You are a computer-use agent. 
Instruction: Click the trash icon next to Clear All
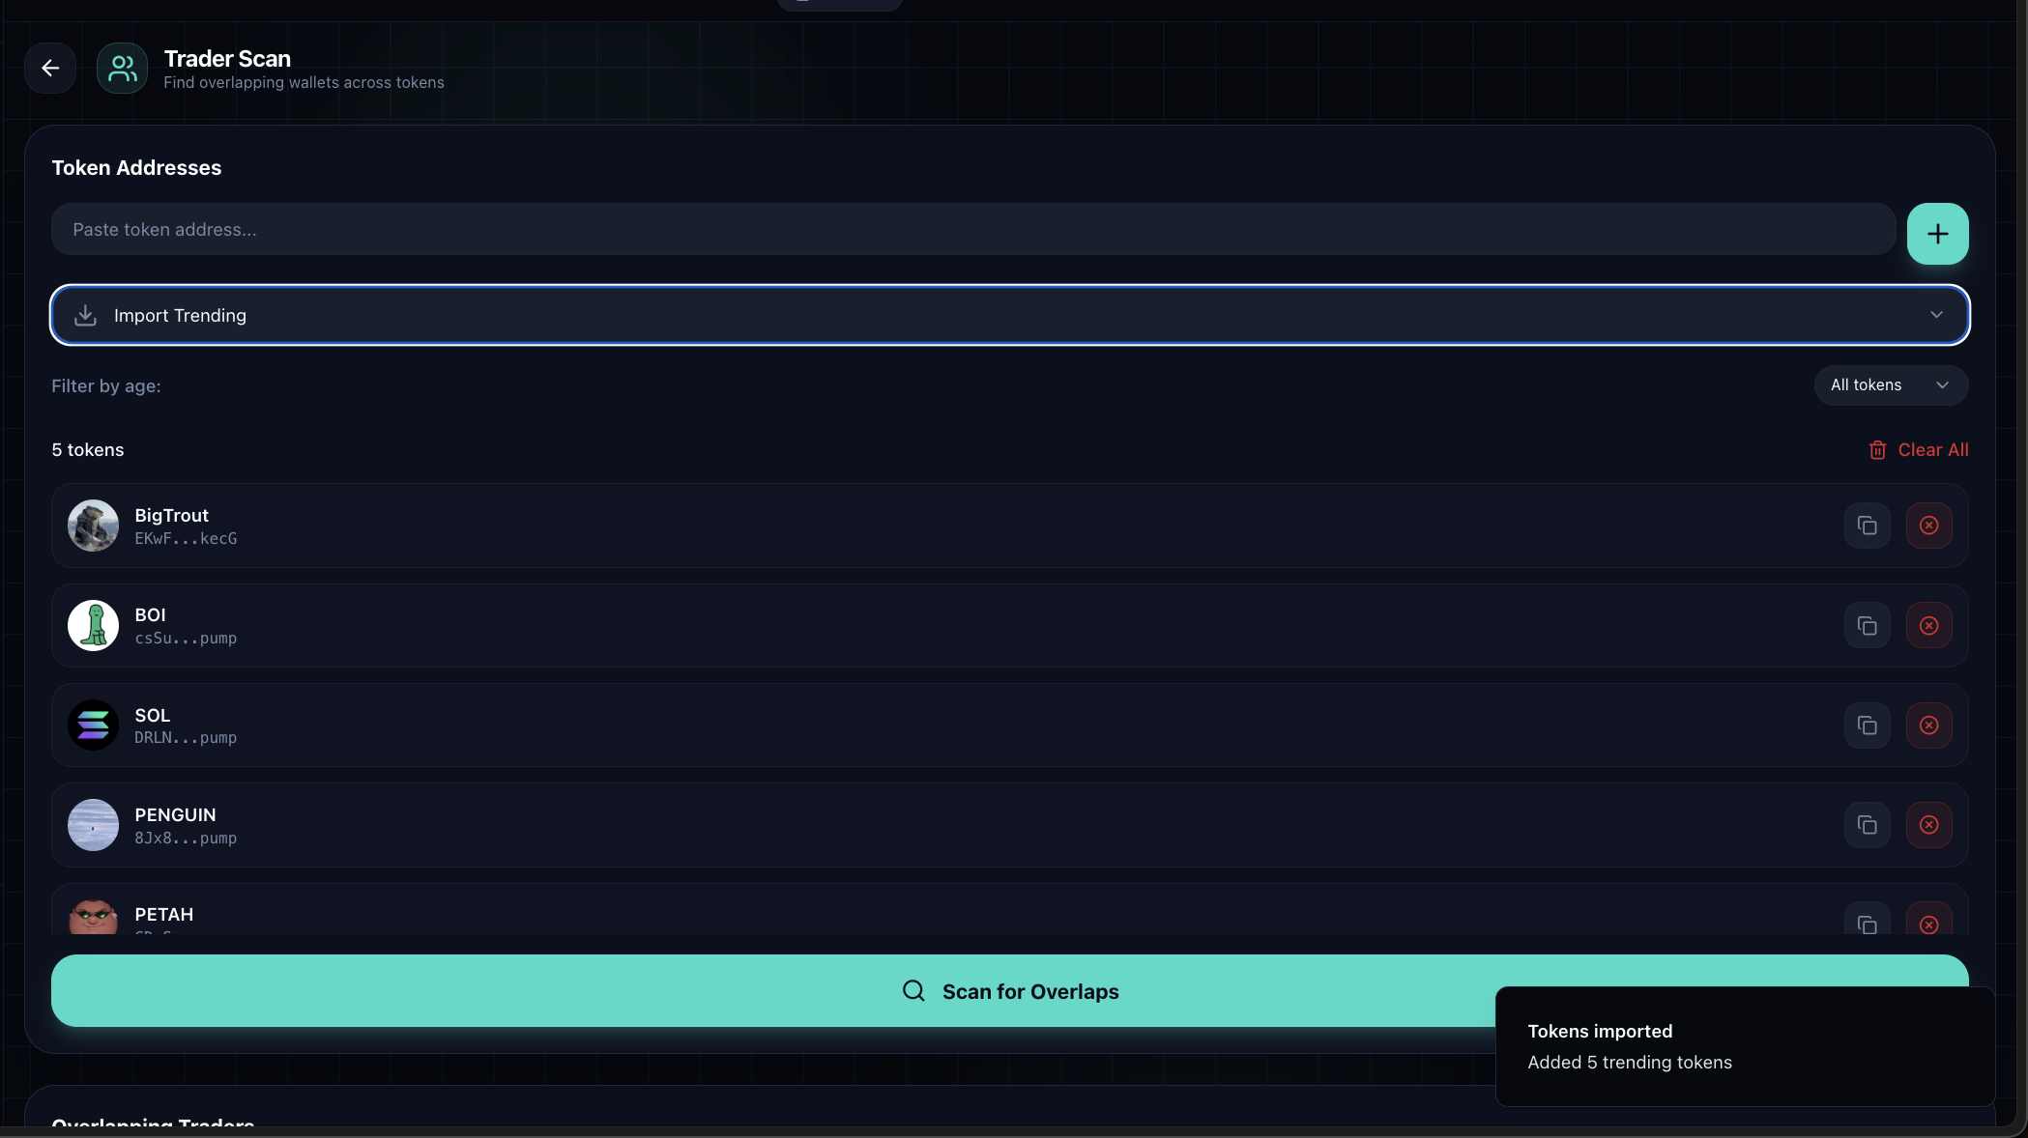click(x=1876, y=450)
